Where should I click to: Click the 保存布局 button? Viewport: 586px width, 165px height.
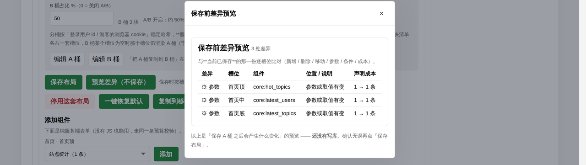(64, 82)
